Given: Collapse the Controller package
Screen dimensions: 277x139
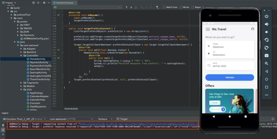Looking at the screenshot, I should [x=21, y=56].
